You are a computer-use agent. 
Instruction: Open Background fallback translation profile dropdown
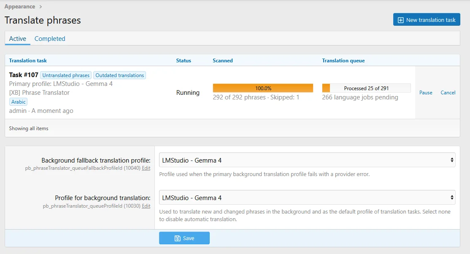[307, 160]
